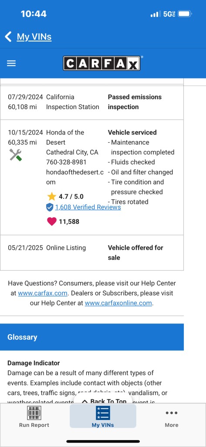206x447 pixels.
Task: Open the hamburger menu icon
Action: point(11,63)
